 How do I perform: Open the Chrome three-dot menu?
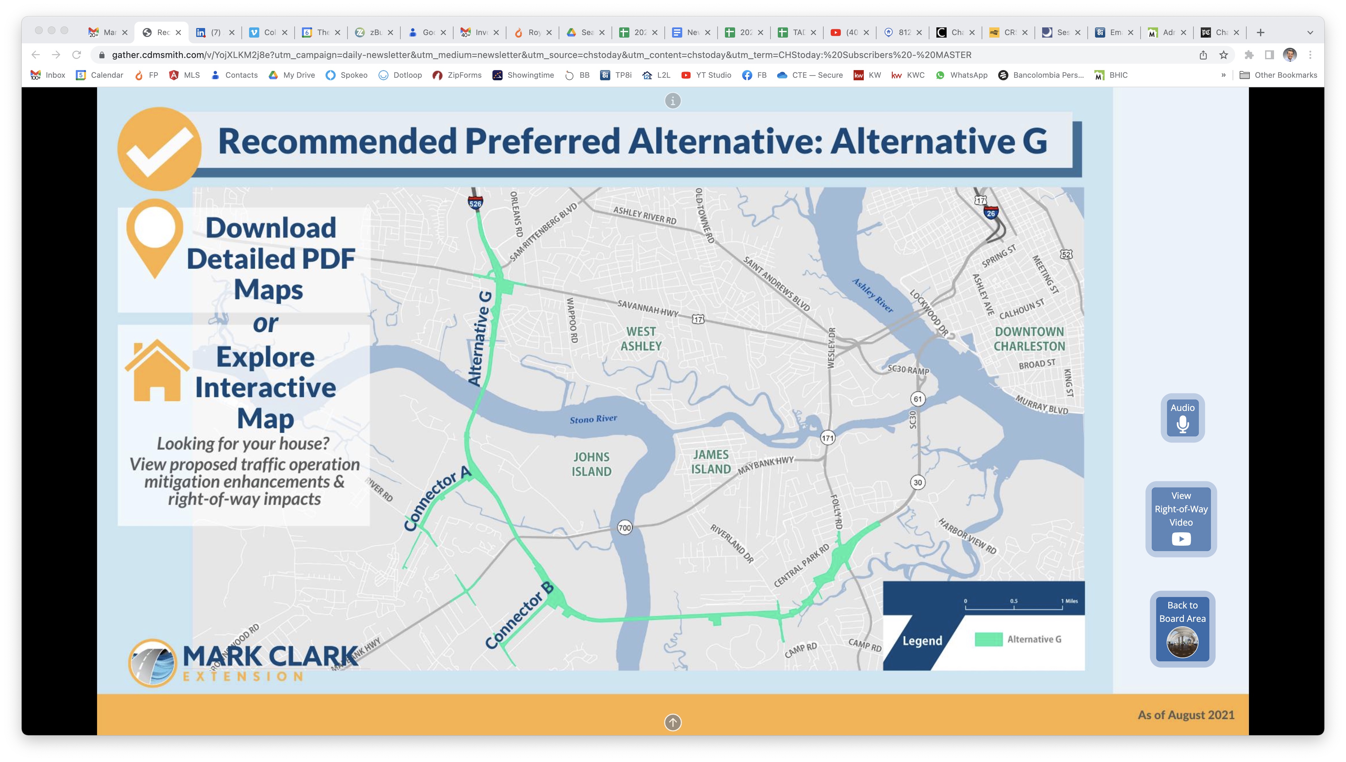1310,55
